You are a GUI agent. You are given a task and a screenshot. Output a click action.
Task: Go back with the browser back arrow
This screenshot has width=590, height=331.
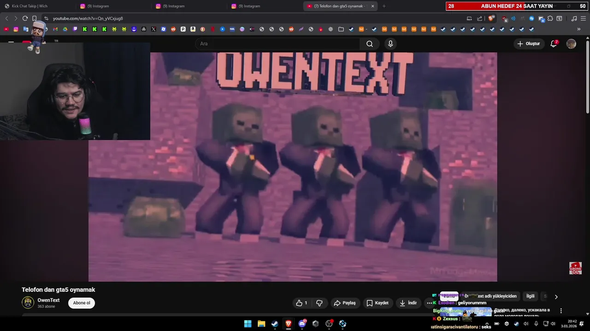tap(6, 18)
